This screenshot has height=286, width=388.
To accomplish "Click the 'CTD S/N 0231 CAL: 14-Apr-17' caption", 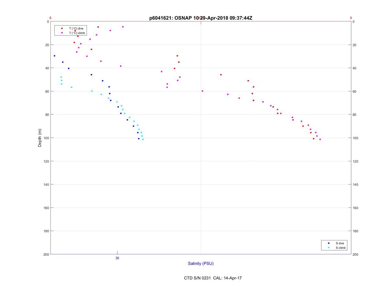I will pyautogui.click(x=213, y=278).
